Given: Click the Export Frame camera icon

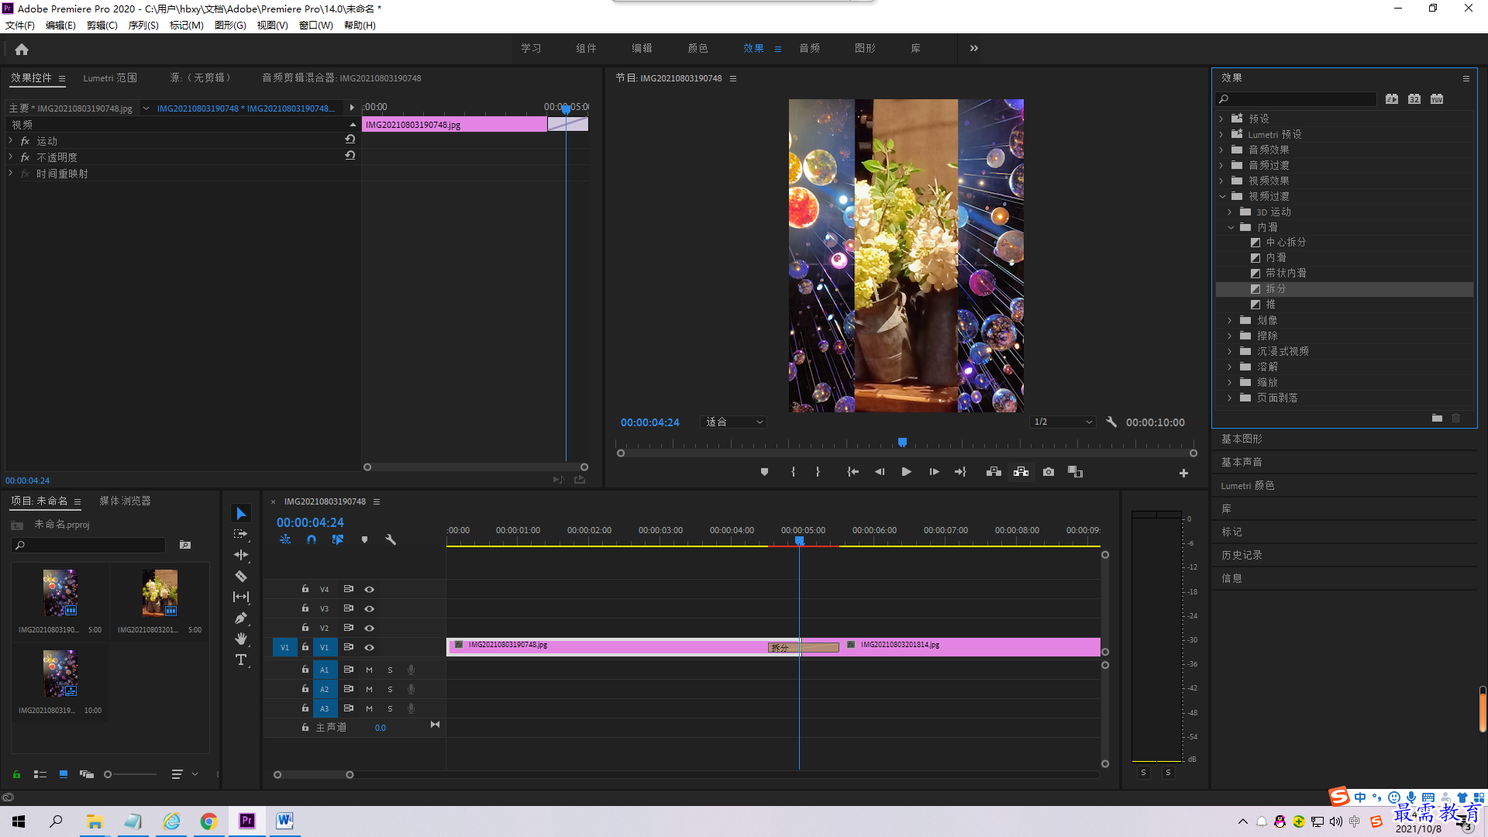Looking at the screenshot, I should click(x=1049, y=472).
